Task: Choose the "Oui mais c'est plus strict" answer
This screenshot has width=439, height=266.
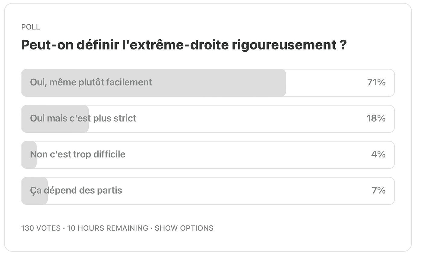Action: (208, 119)
